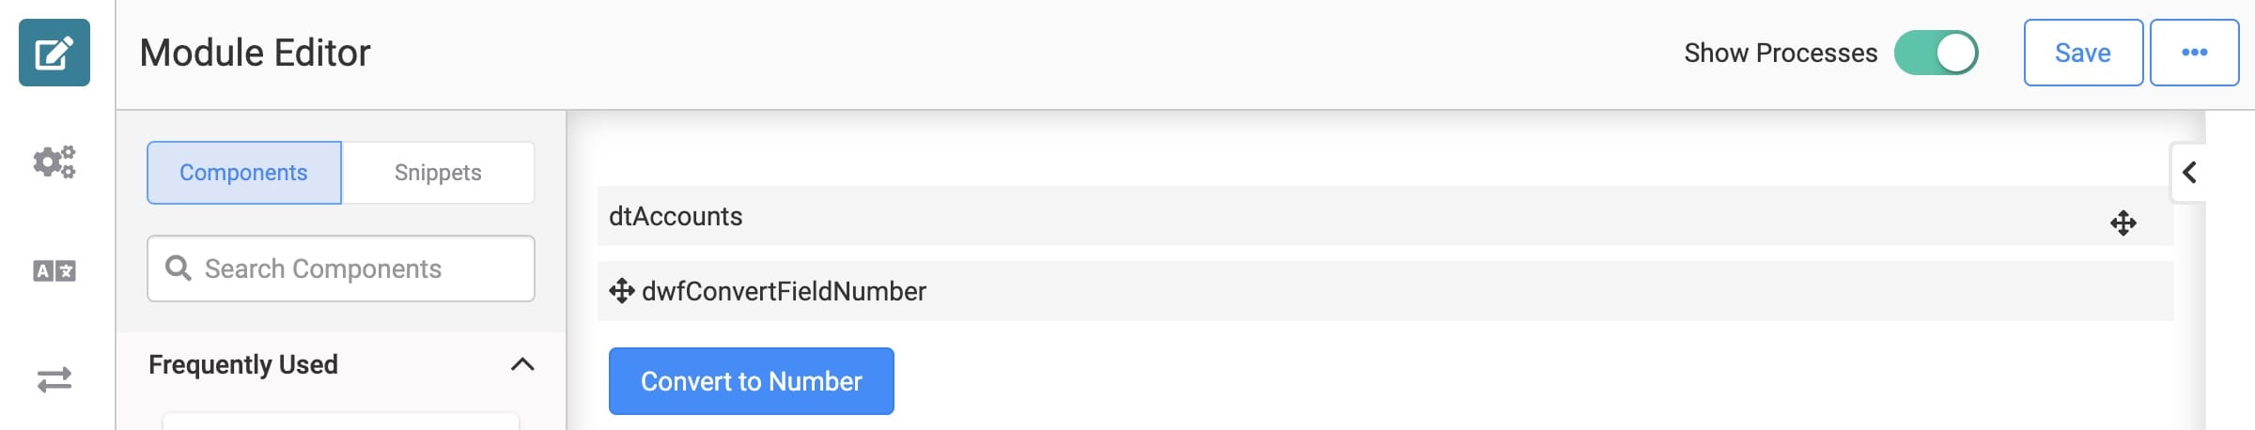Click the magnifier icon in search box
Viewport: 2255px width, 430px height.
pyautogui.click(x=178, y=269)
